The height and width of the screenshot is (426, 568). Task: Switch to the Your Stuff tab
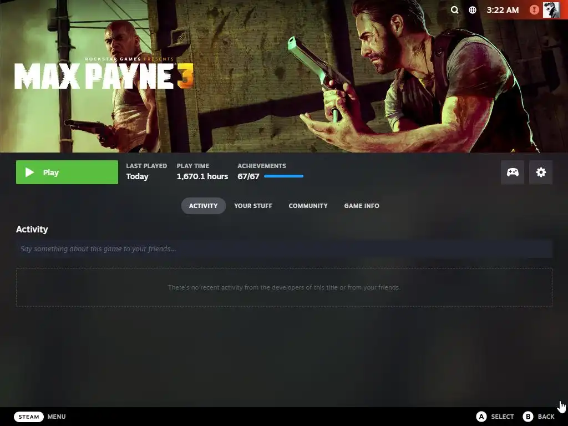[x=253, y=206]
